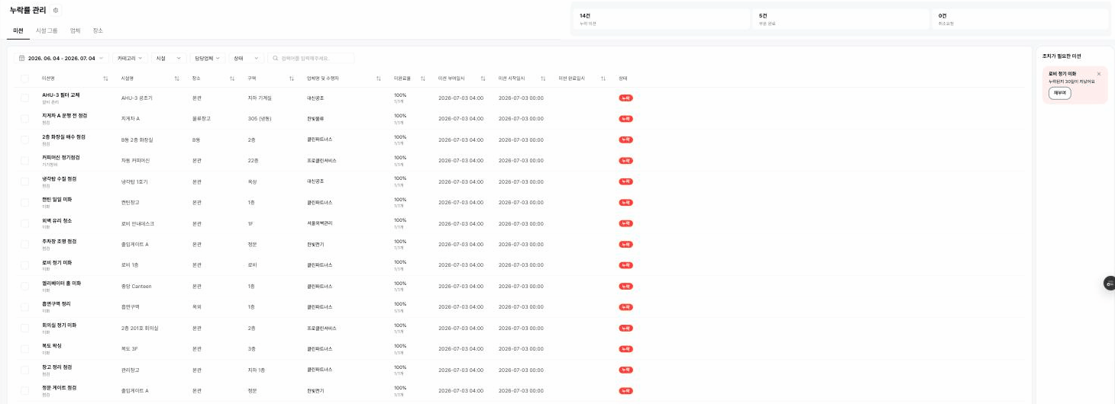Check the AHU-3 필터 교체 row checkbox
Image resolution: width=1115 pixels, height=404 pixels.
point(24,98)
